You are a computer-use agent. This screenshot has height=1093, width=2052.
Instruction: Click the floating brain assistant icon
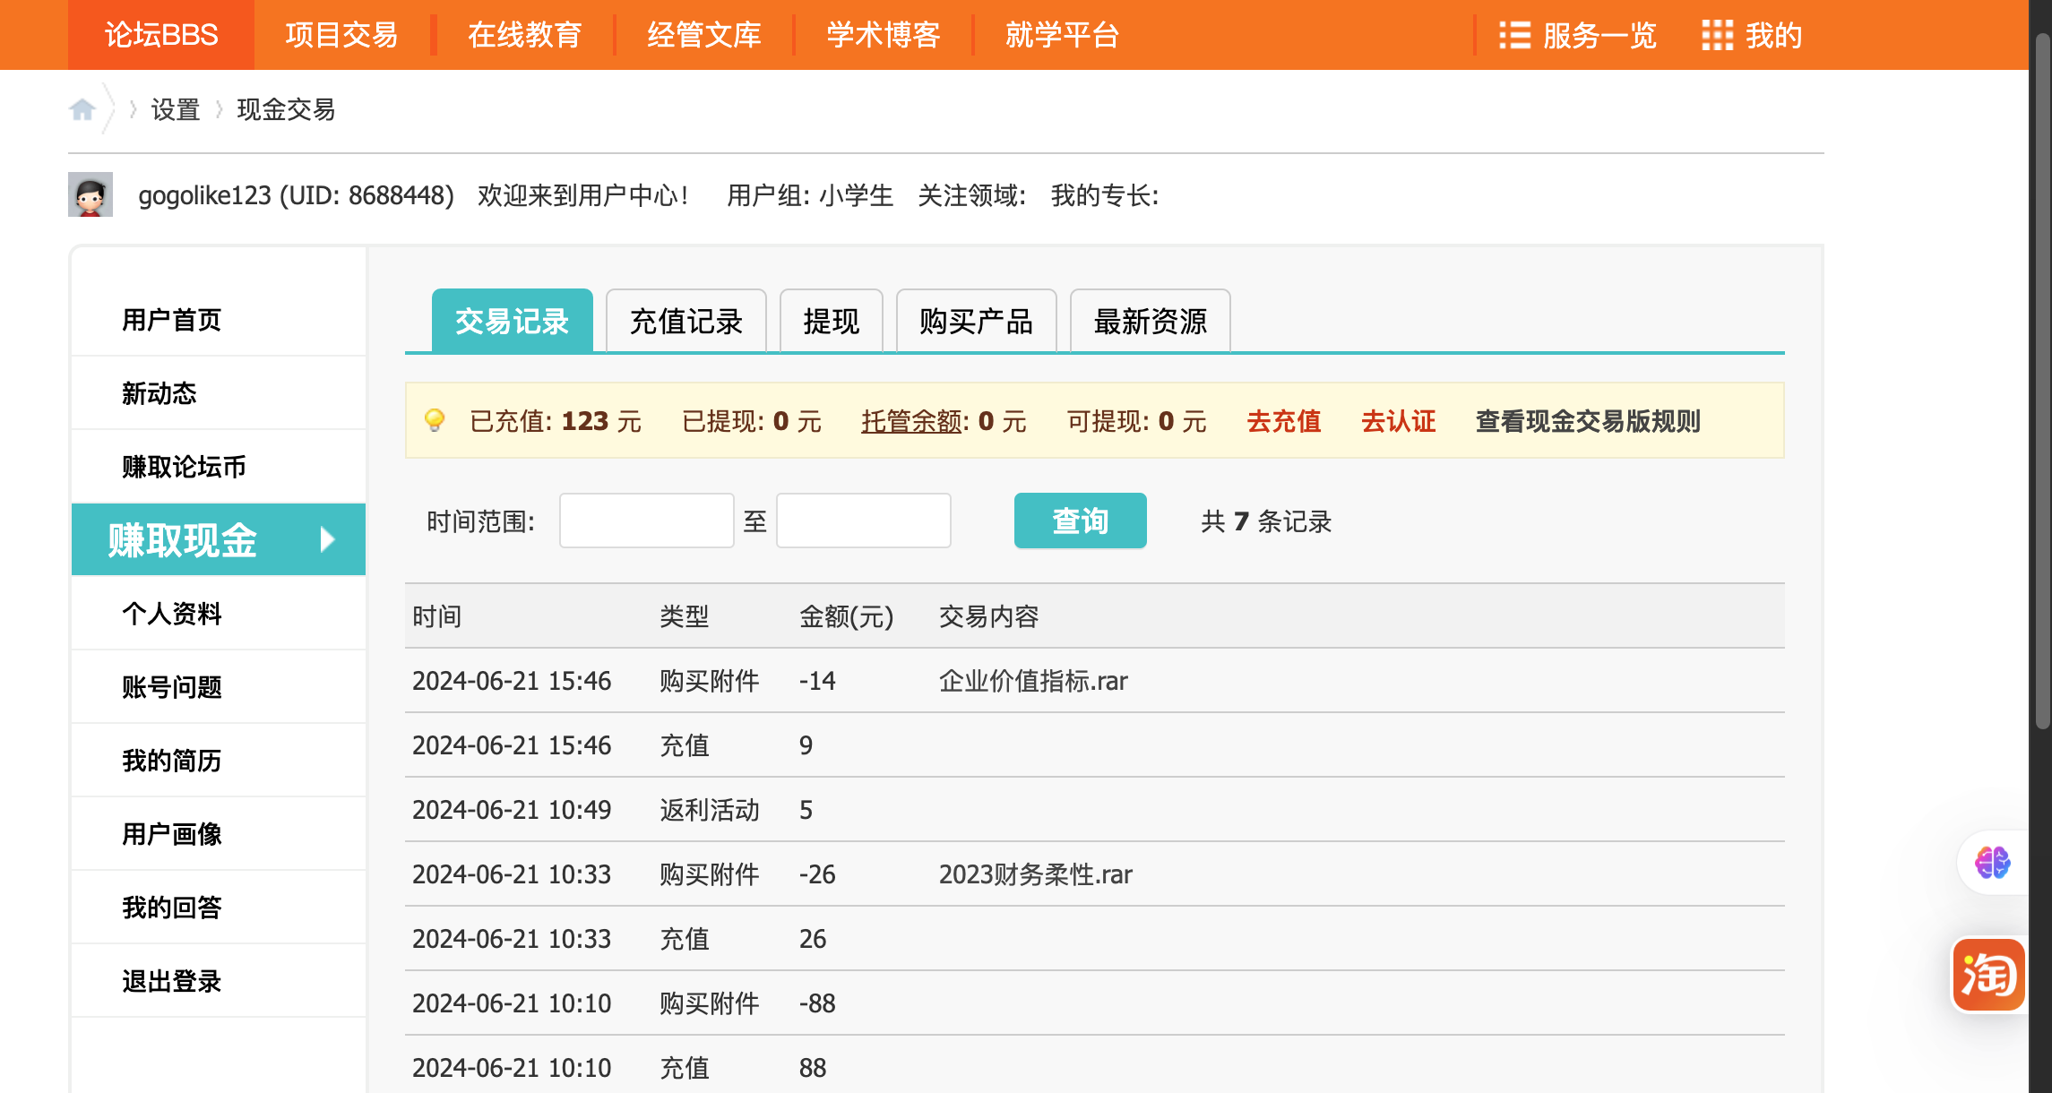point(1992,863)
